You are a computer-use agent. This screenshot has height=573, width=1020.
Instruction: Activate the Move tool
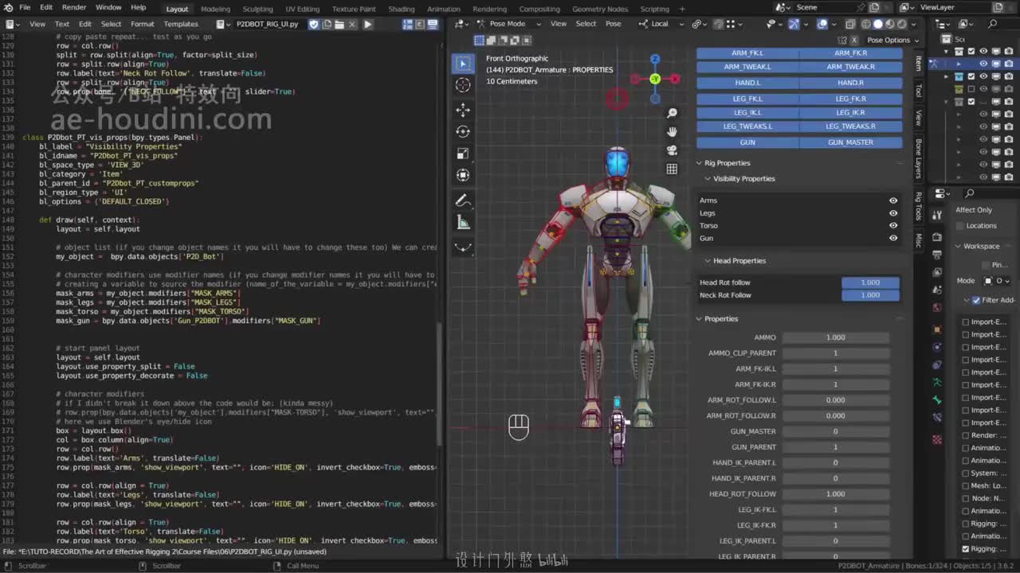click(463, 109)
